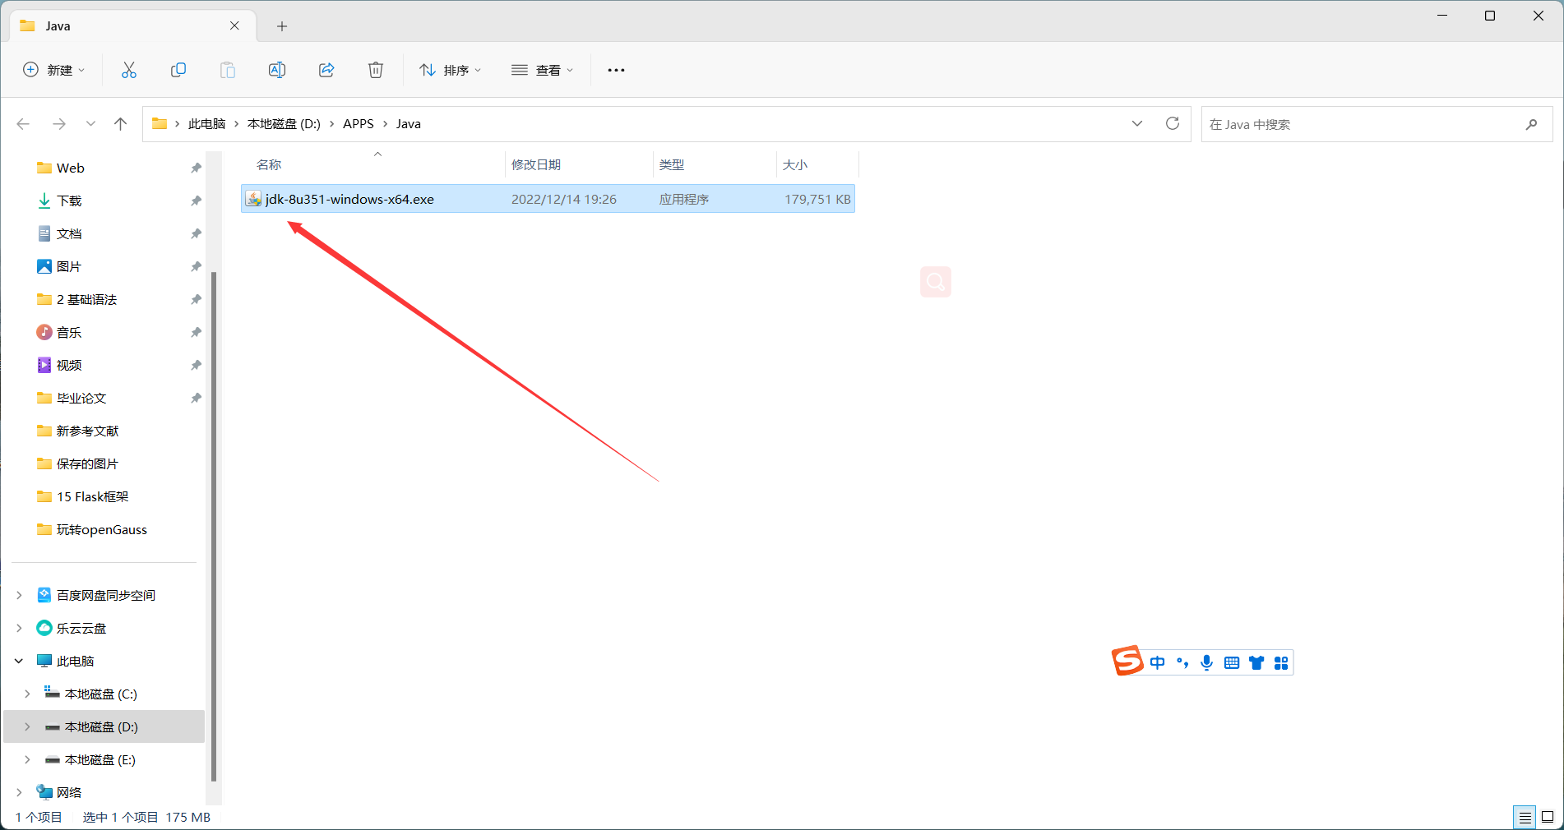
Task: Click the 在 Java 中搜索 search box
Action: [1377, 124]
